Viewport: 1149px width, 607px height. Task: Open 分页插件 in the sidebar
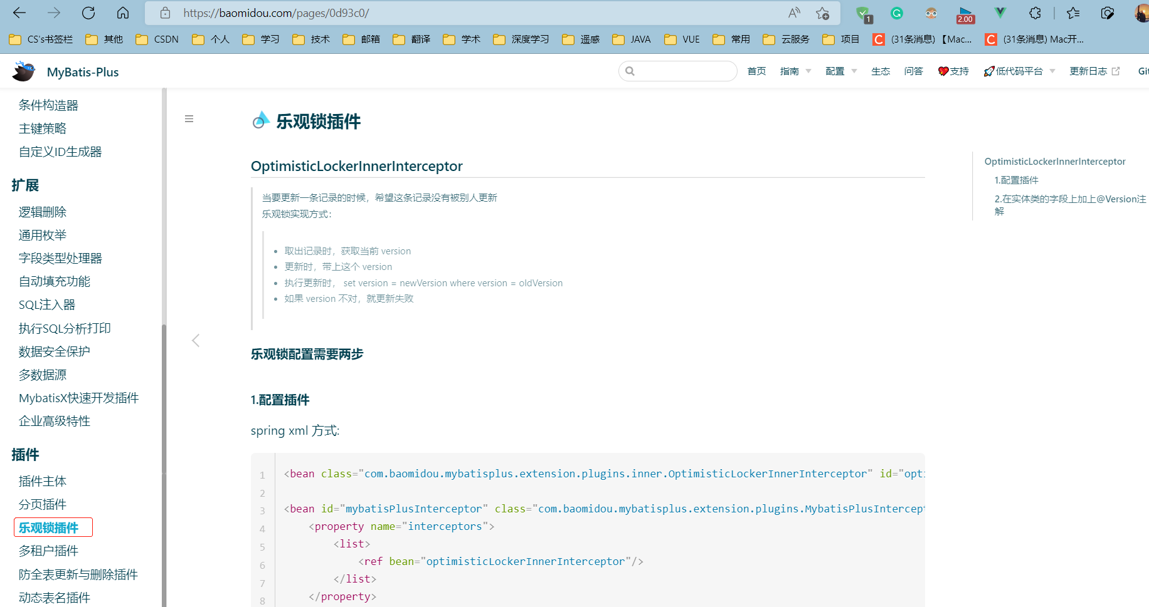click(43, 504)
